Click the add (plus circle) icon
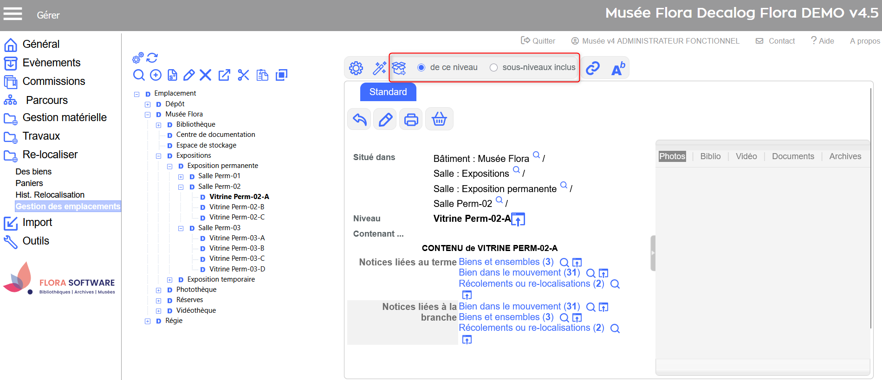882x380 pixels. point(156,75)
